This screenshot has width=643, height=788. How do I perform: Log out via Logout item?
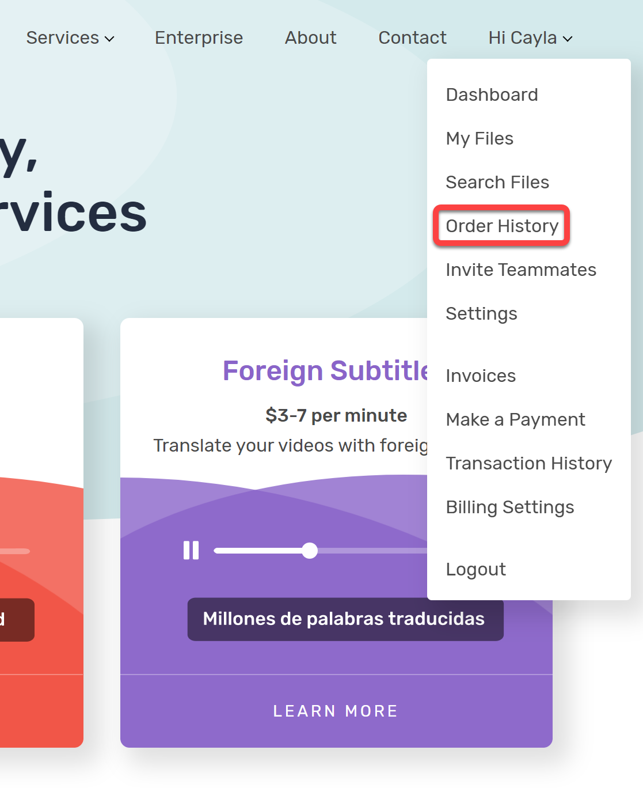[x=476, y=569]
